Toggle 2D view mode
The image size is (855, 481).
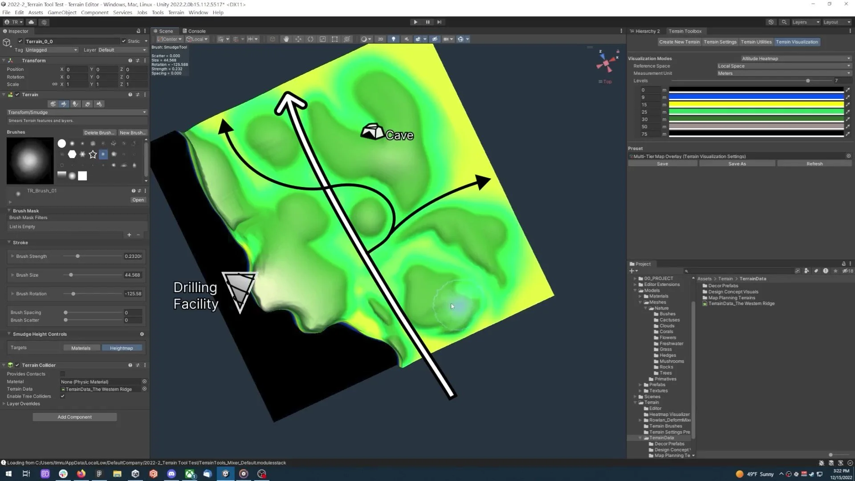click(380, 39)
